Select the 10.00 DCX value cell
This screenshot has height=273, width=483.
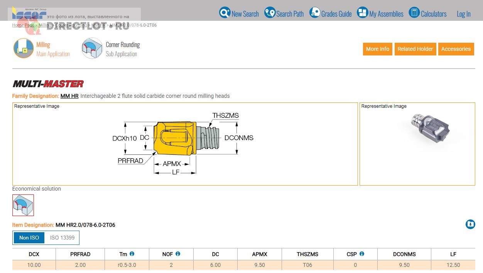tap(34, 265)
